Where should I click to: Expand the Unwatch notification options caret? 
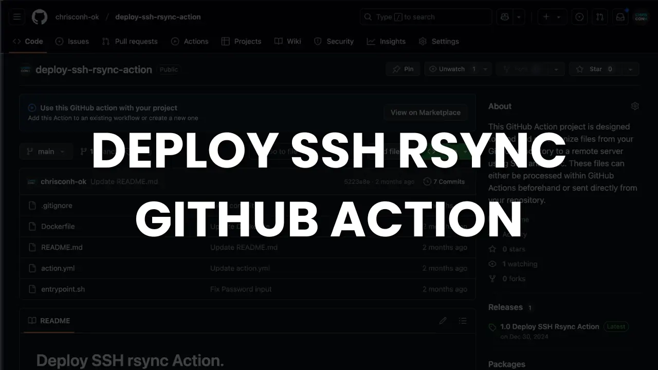point(484,68)
